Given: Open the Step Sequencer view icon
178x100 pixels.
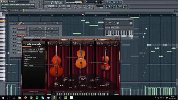Looking at the screenshot, I should (x=110, y=2).
